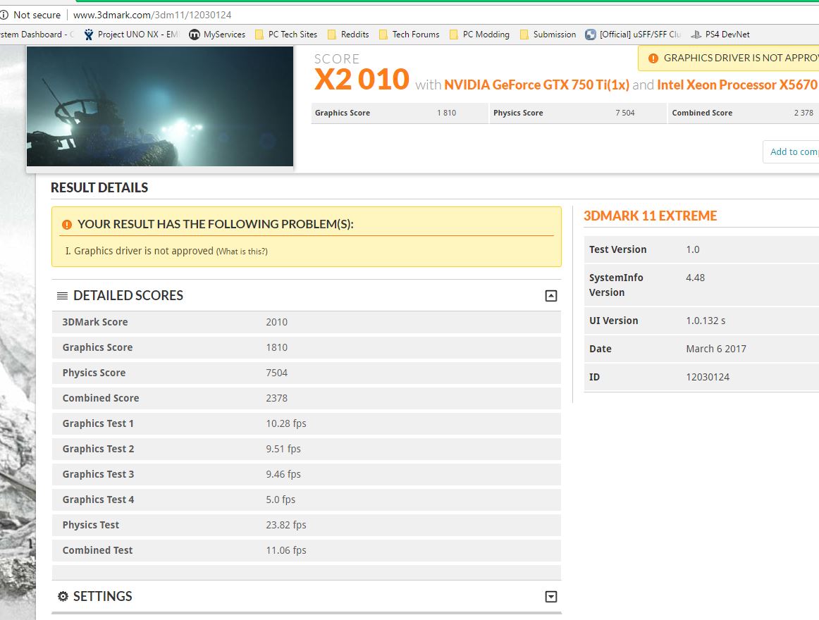
Task: Click the ID value 12030124
Action: pyautogui.click(x=707, y=377)
